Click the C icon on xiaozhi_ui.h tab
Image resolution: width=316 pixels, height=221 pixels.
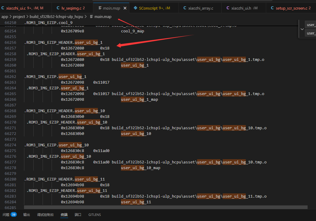coord(228,8)
